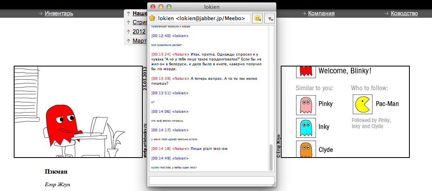Click the arrow before Компания

(304, 13)
